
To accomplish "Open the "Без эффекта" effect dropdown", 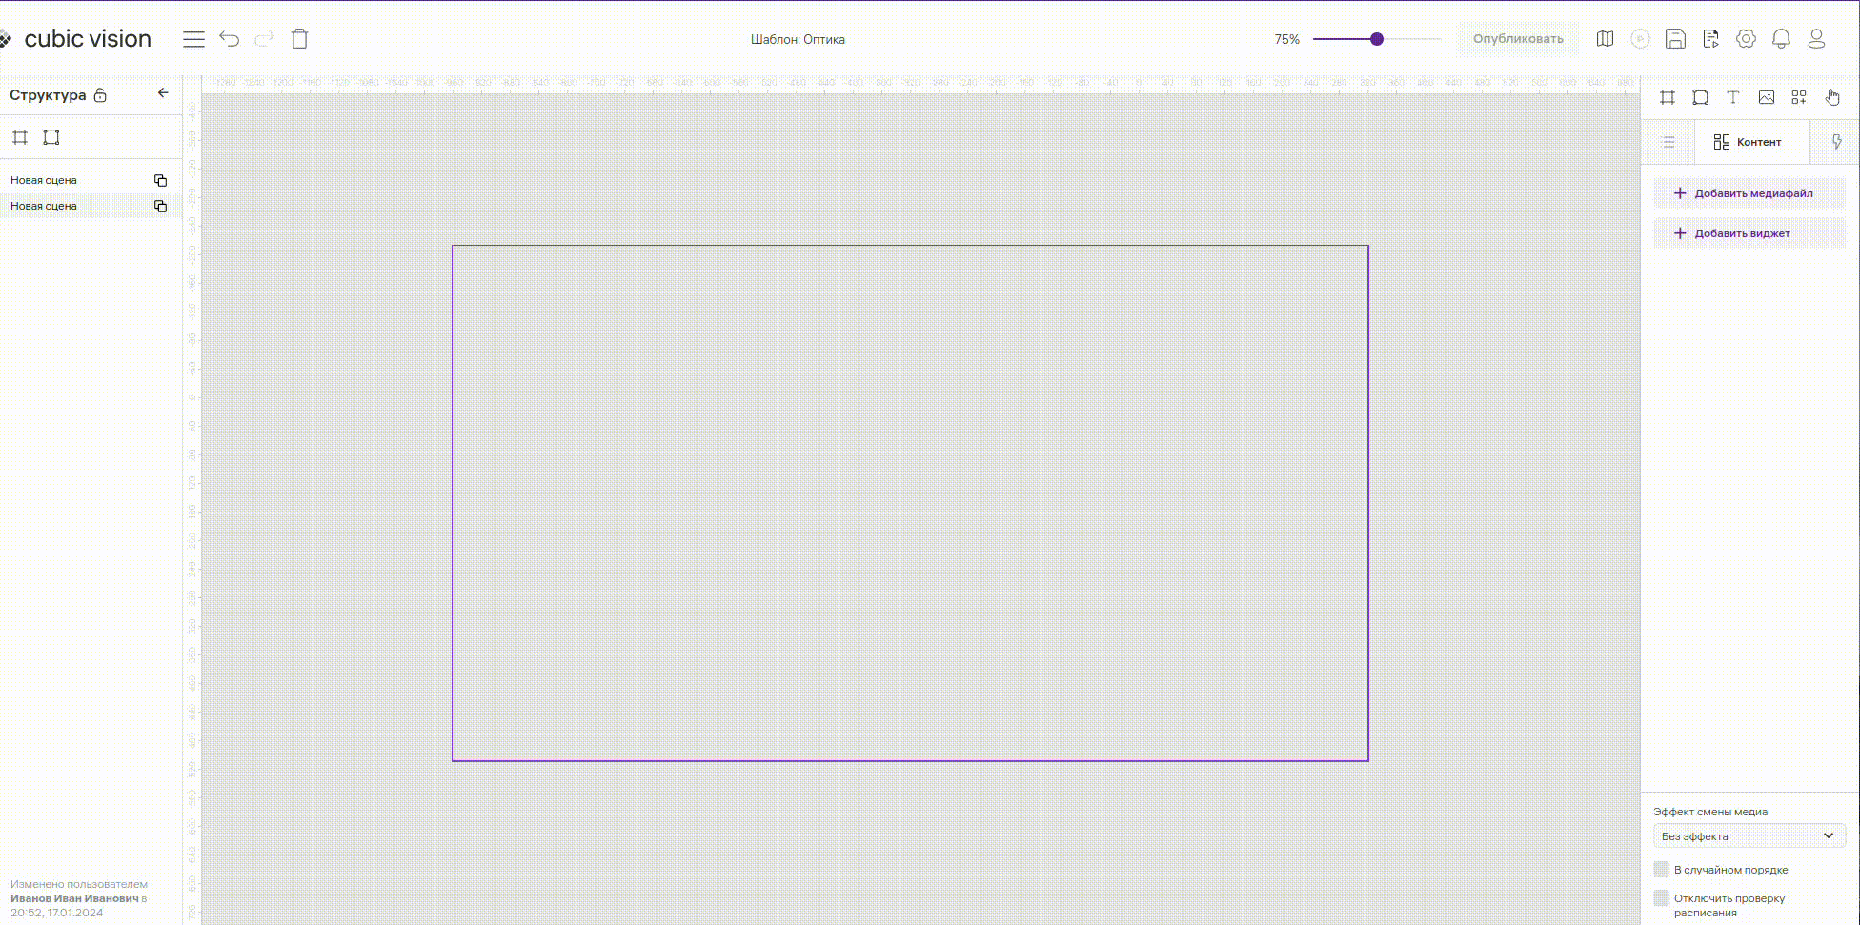I will (x=1749, y=835).
